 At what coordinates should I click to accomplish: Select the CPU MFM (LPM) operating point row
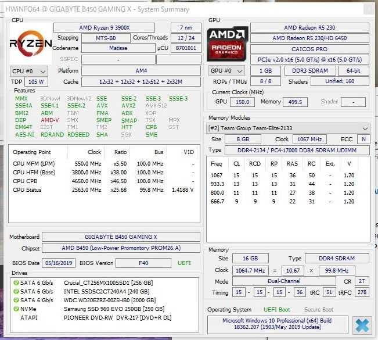pyautogui.click(x=104, y=163)
